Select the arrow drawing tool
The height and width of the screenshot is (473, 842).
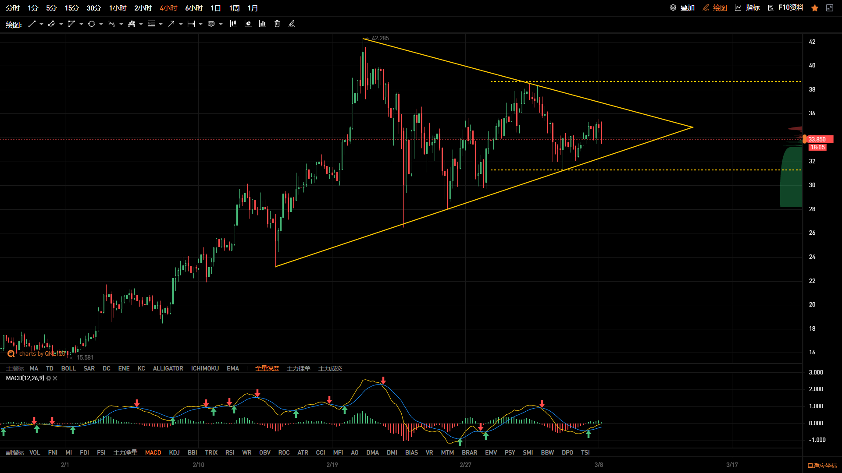(171, 24)
